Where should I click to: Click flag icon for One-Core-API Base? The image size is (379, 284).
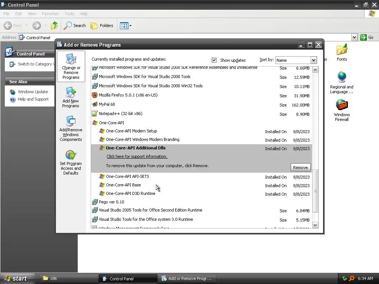(x=102, y=185)
